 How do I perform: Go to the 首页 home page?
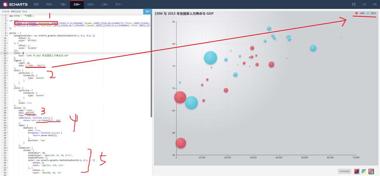(36, 4)
